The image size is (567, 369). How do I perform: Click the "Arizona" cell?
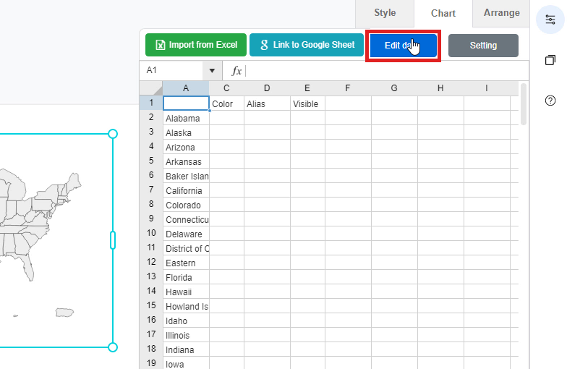186,148
